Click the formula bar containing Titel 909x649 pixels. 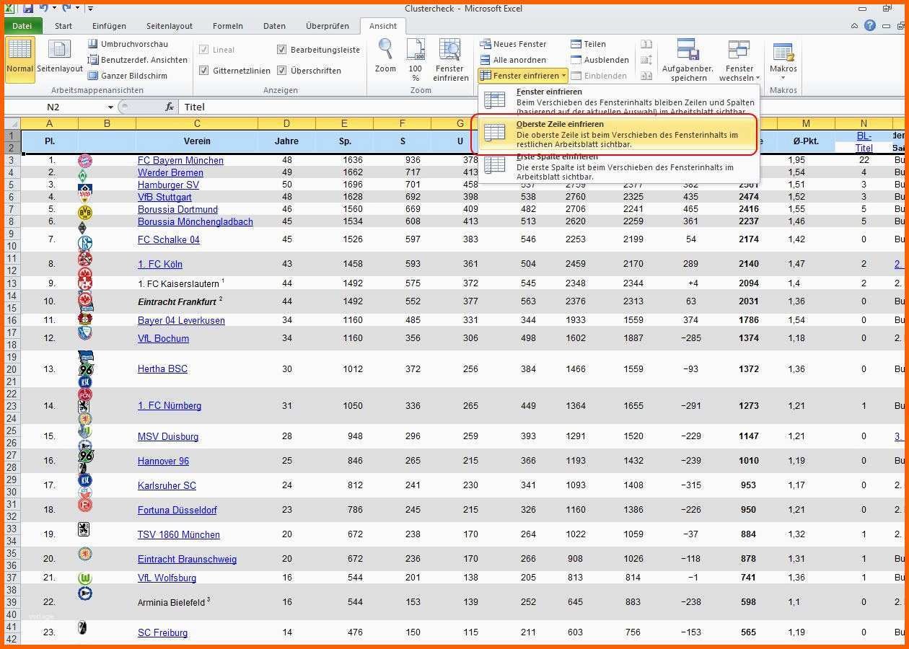click(541, 107)
